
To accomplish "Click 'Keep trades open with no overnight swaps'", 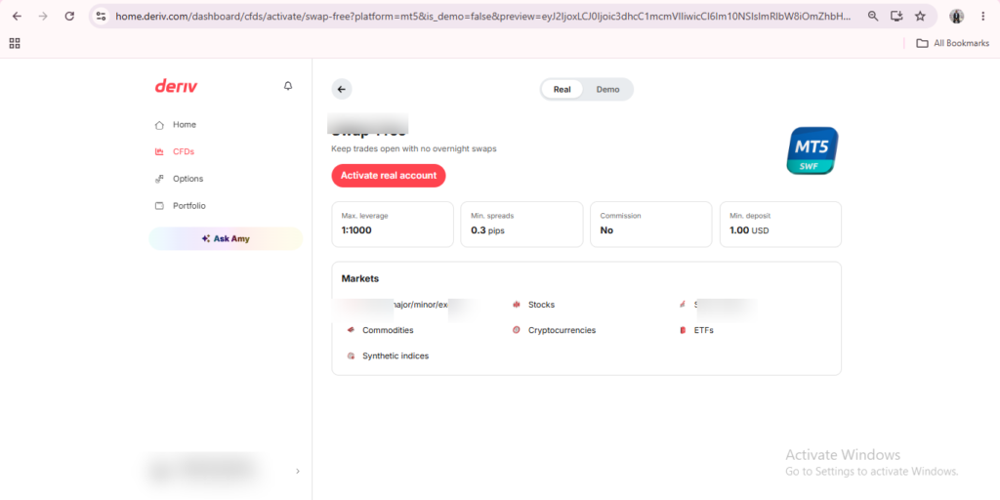I will coord(414,148).
